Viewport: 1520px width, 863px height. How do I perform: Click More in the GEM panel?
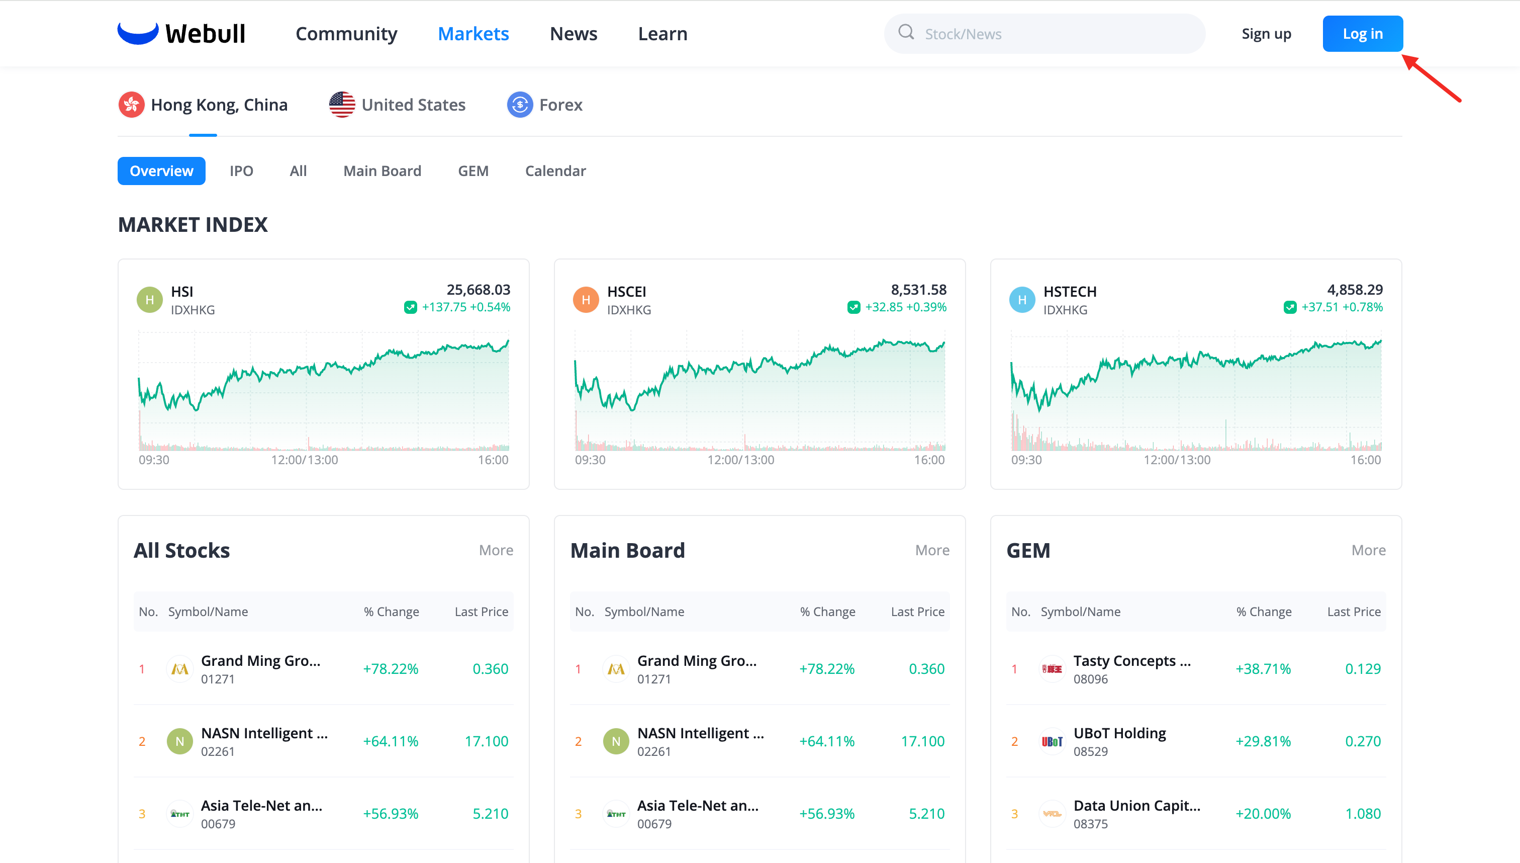1368,550
